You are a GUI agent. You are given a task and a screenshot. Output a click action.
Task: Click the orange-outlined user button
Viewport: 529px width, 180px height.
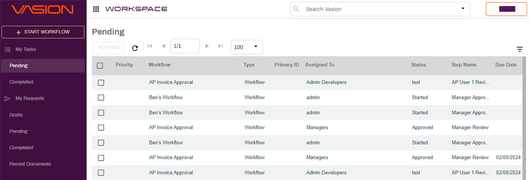click(507, 9)
